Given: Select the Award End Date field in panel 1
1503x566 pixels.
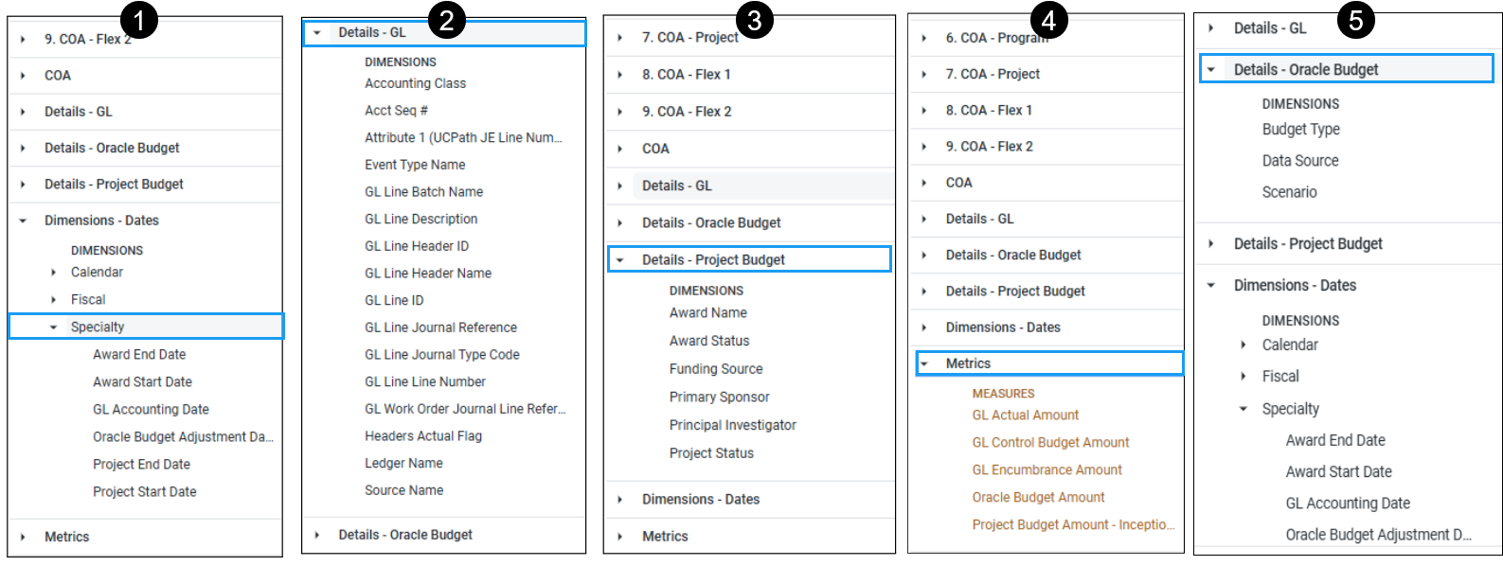Looking at the screenshot, I should pyautogui.click(x=139, y=355).
